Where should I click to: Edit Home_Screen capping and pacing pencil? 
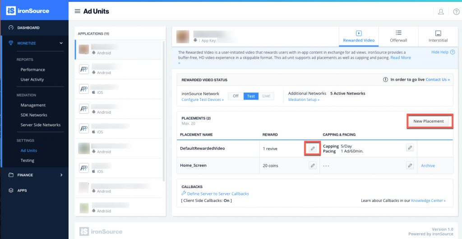tap(410, 165)
